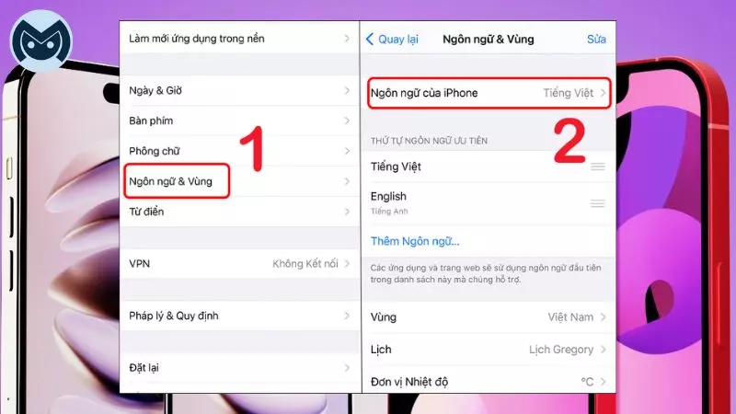Tap the Quay lại back chevron

click(370, 39)
